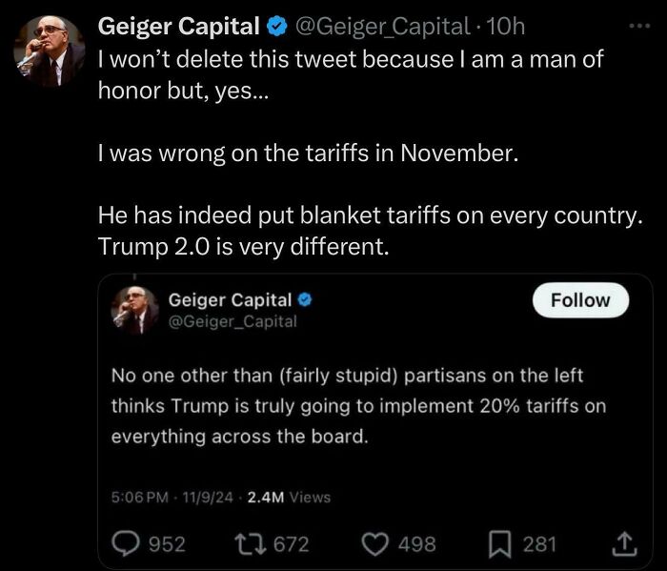Click the @Geiger_Capital handle in quoted tweet
667x571 pixels.
232,321
